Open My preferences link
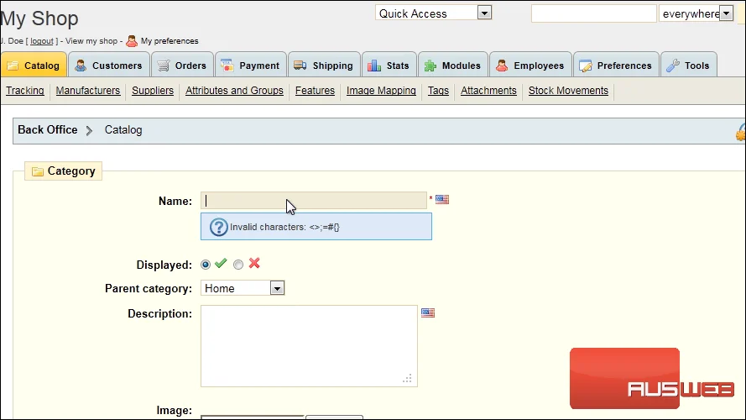Image resolution: width=746 pixels, height=420 pixels. pos(170,41)
